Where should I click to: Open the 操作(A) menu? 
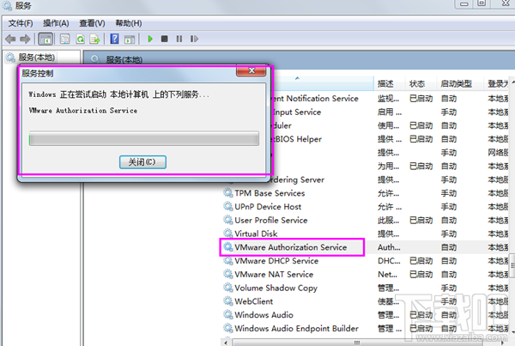click(56, 23)
